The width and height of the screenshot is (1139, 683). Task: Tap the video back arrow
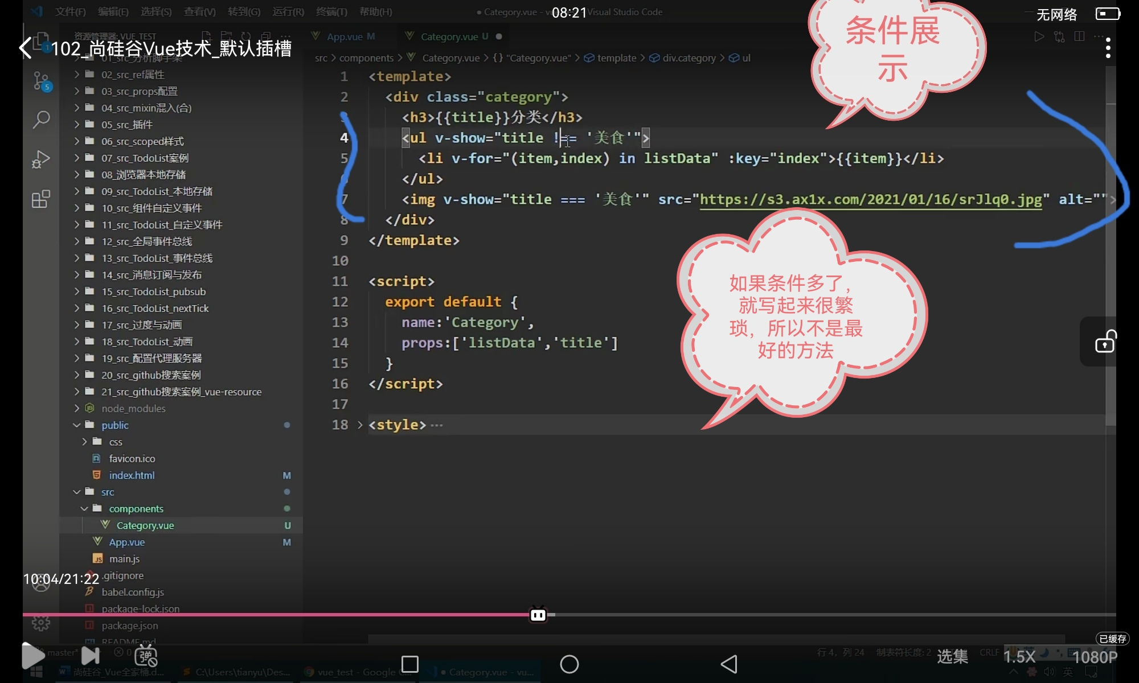[x=25, y=48]
